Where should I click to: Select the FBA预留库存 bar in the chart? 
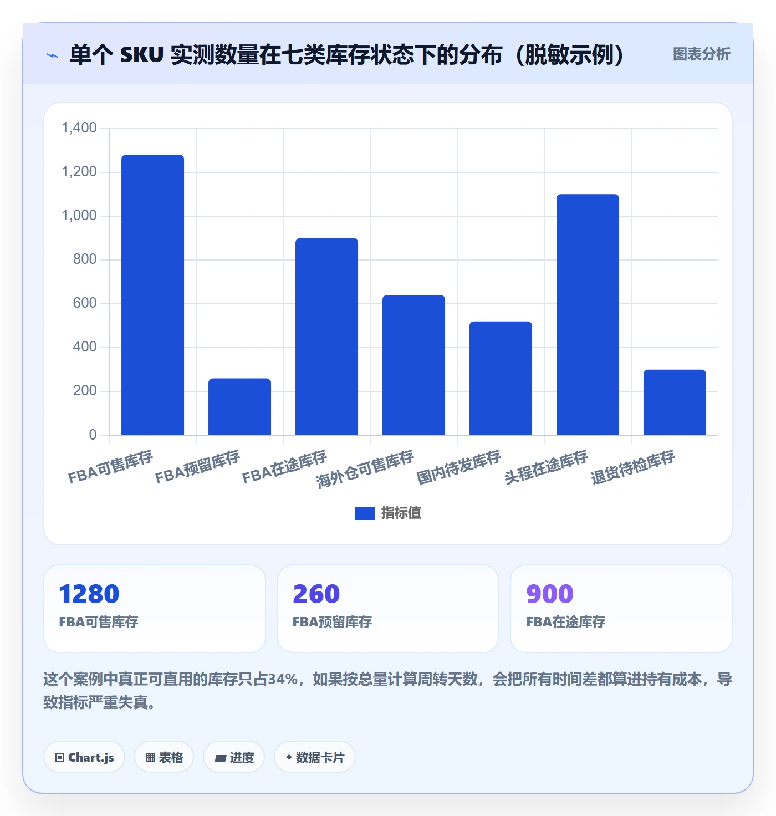coord(239,407)
